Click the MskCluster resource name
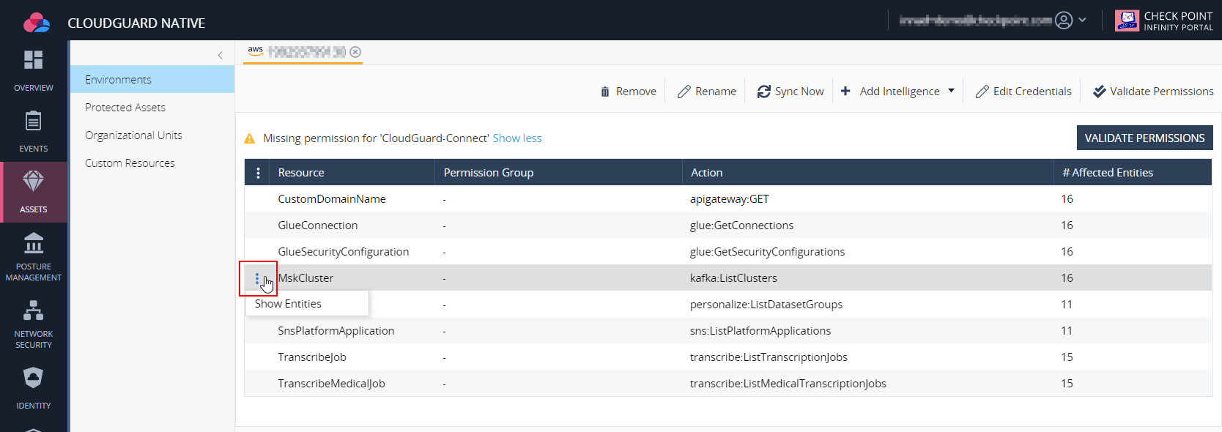 click(305, 278)
